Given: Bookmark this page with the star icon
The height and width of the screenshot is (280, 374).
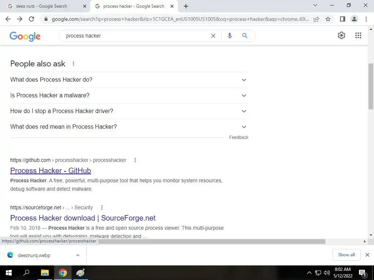Looking at the screenshot, I should pos(328,19).
